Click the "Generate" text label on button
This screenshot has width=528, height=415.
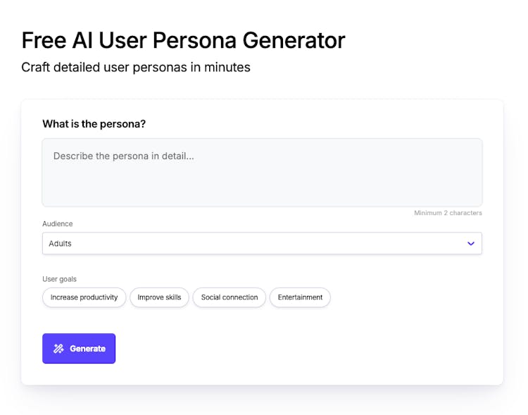[87, 349]
